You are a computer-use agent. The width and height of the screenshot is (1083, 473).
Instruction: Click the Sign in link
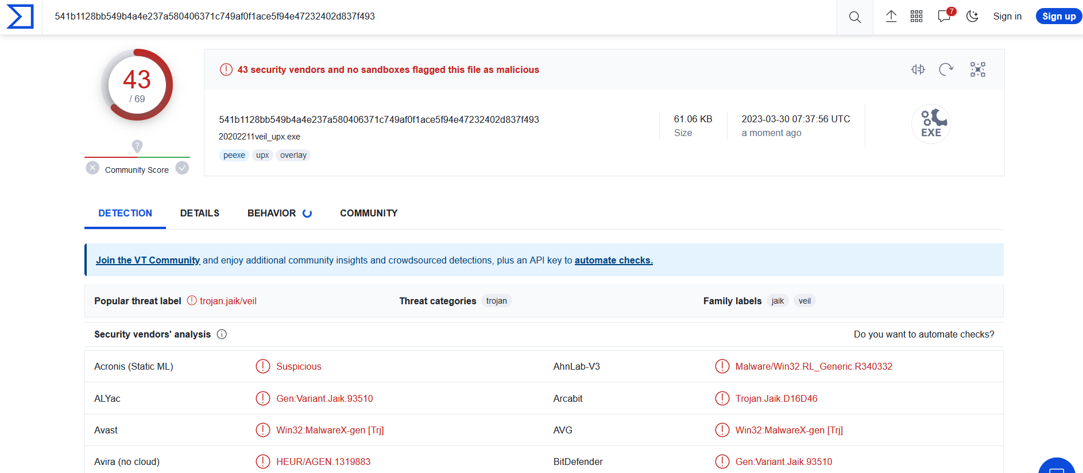(x=1007, y=16)
